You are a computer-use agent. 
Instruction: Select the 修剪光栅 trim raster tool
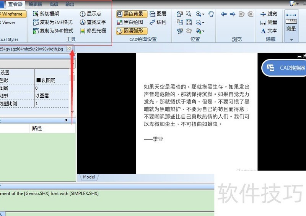click(93, 31)
